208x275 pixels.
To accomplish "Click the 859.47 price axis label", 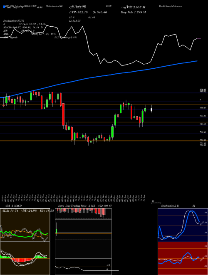I will tap(203, 108).
